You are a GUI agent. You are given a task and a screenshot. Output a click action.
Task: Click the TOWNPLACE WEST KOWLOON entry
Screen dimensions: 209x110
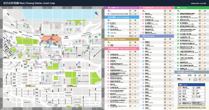[x=119, y=14]
